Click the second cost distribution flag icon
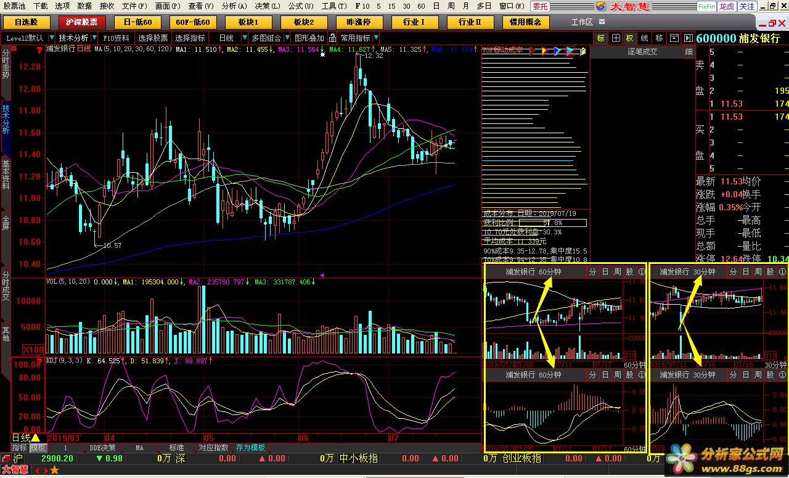789x478 pixels. tap(545, 51)
